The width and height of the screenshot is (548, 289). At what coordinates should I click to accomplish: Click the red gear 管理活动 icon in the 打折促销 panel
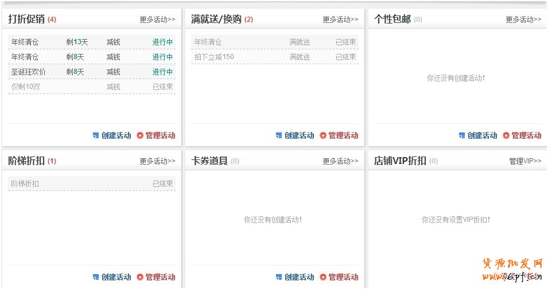tap(140, 136)
